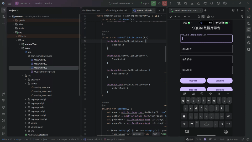Open Terminal tool window in sidebar
The width and height of the screenshot is (252, 142).
[3, 127]
